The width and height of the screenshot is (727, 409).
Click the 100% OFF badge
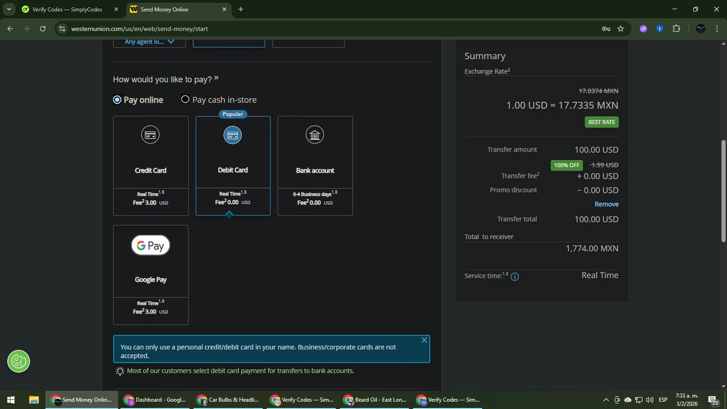(567, 165)
